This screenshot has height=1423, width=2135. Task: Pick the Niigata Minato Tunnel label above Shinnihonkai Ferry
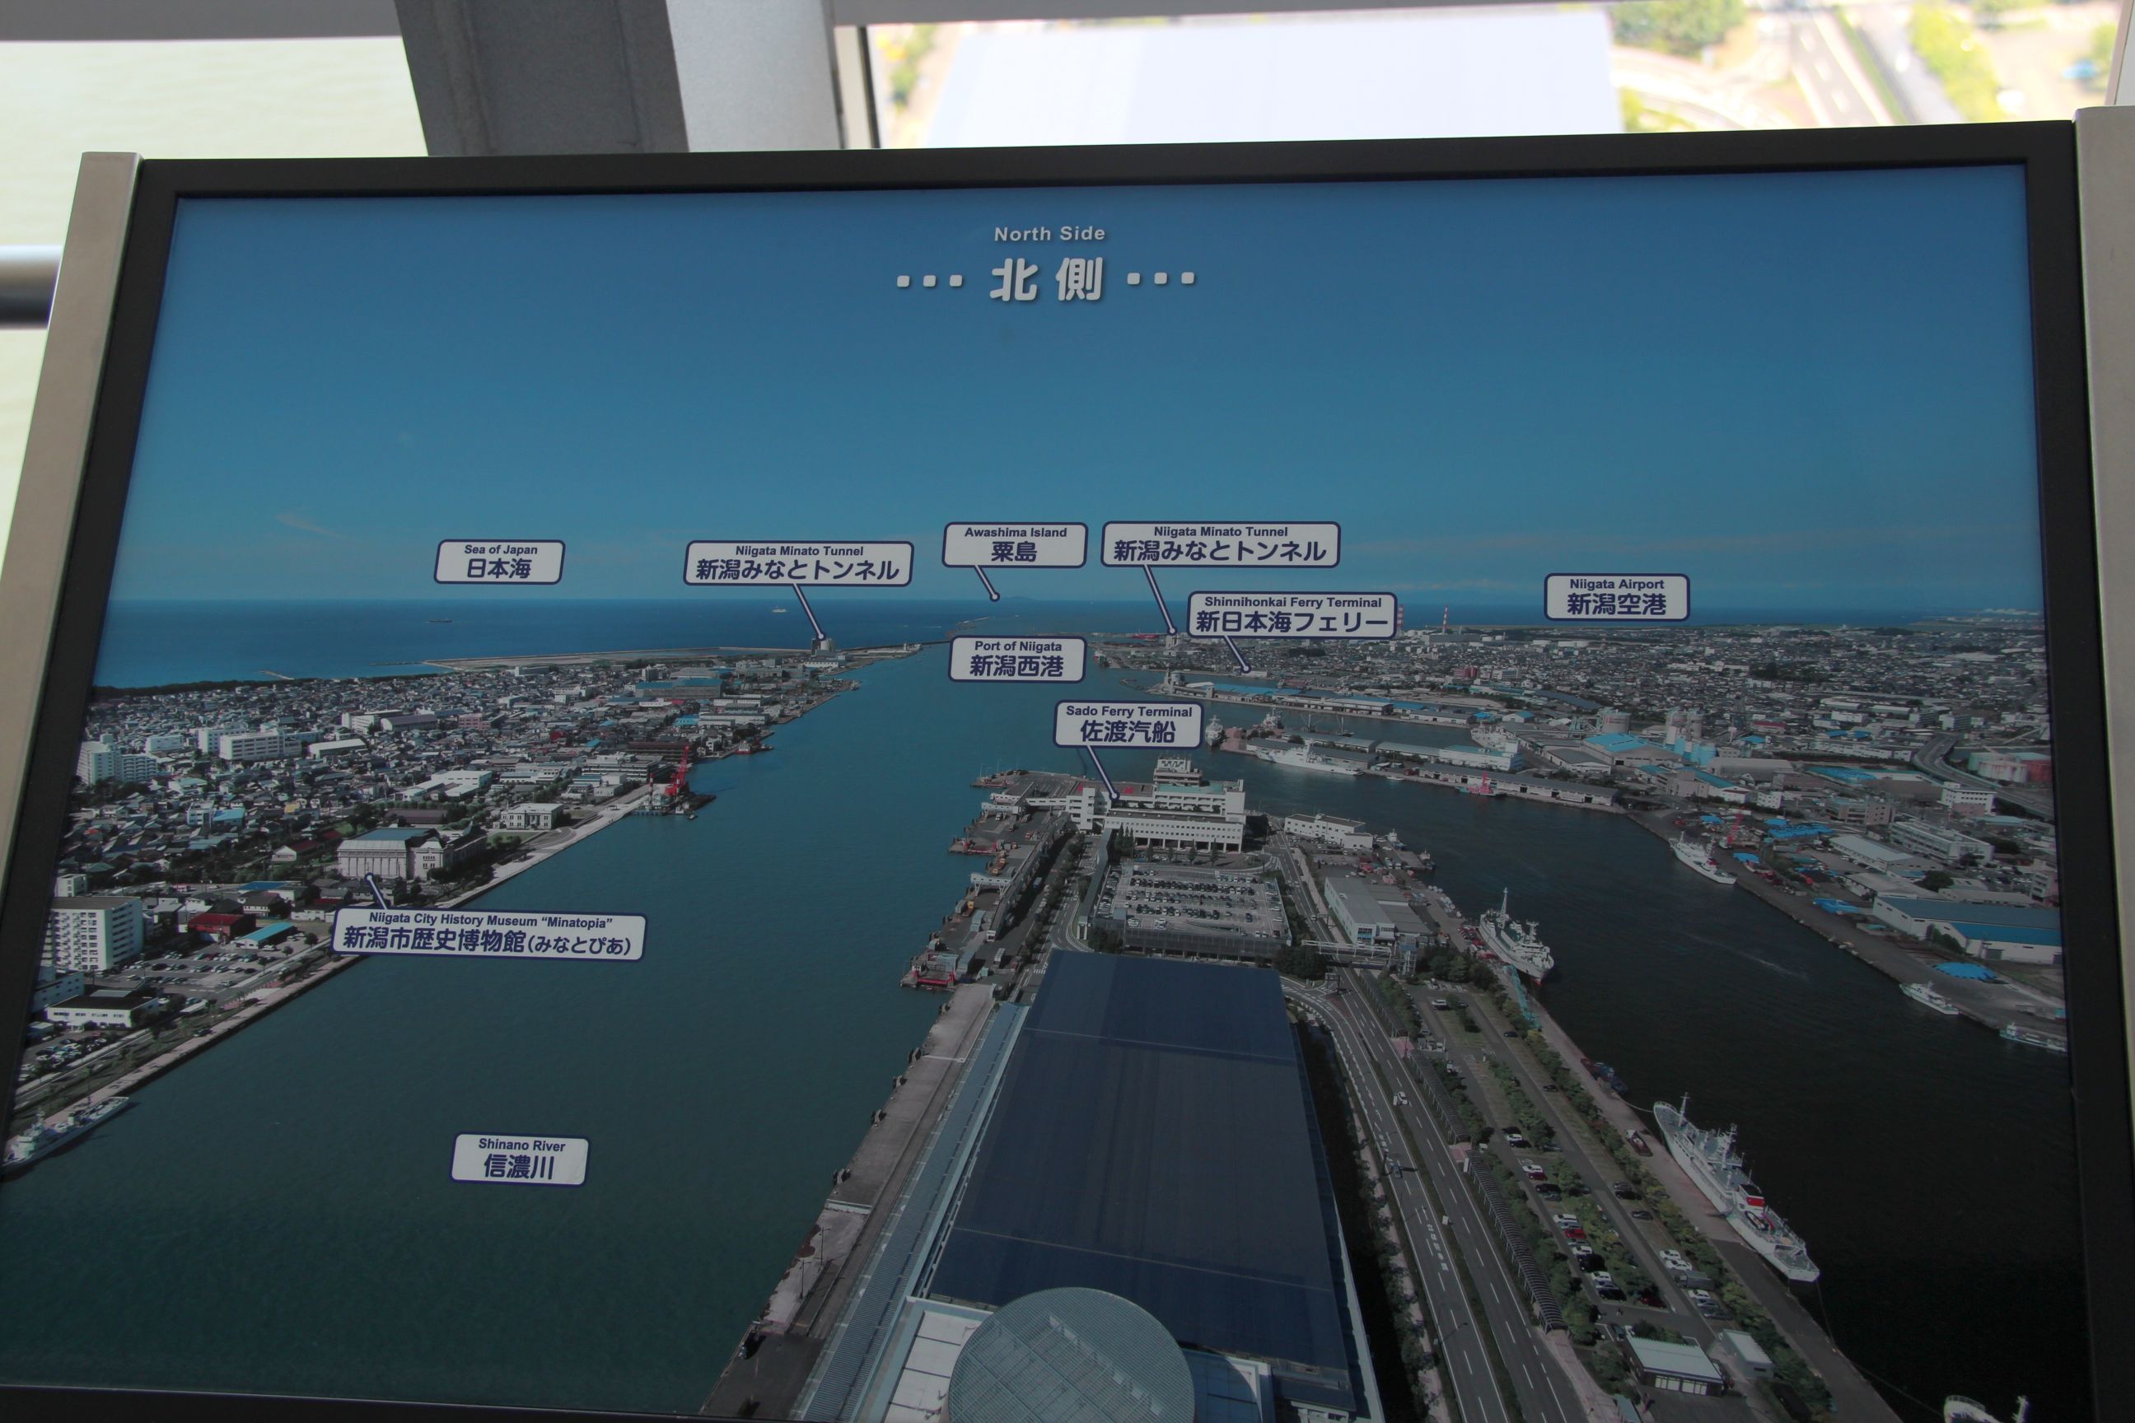(1221, 544)
